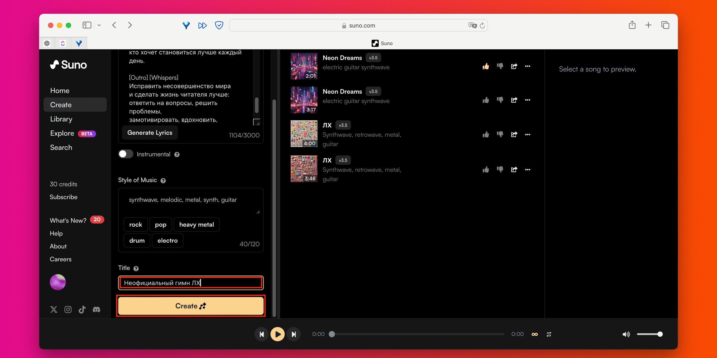Viewport: 717px width, 358px height.
Task: Select Create in sidebar
Action: point(75,105)
